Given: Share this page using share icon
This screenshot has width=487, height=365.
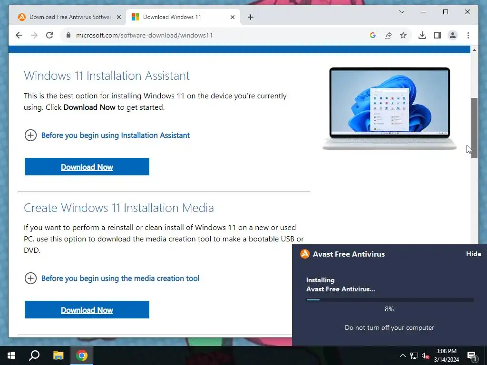Looking at the screenshot, I should [x=388, y=35].
